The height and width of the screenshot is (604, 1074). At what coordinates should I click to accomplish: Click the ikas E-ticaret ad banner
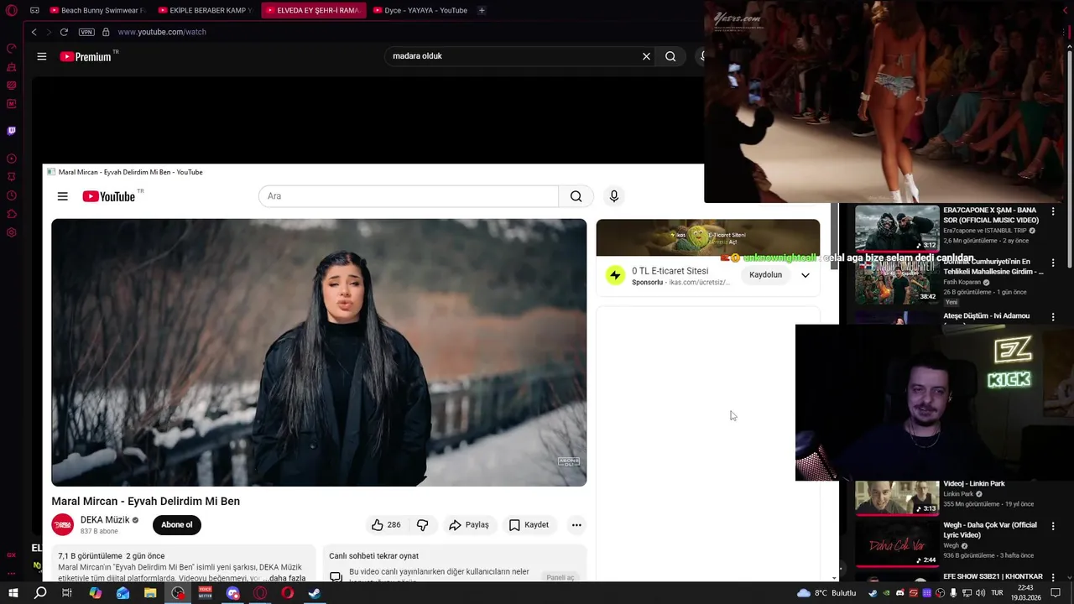tap(707, 237)
